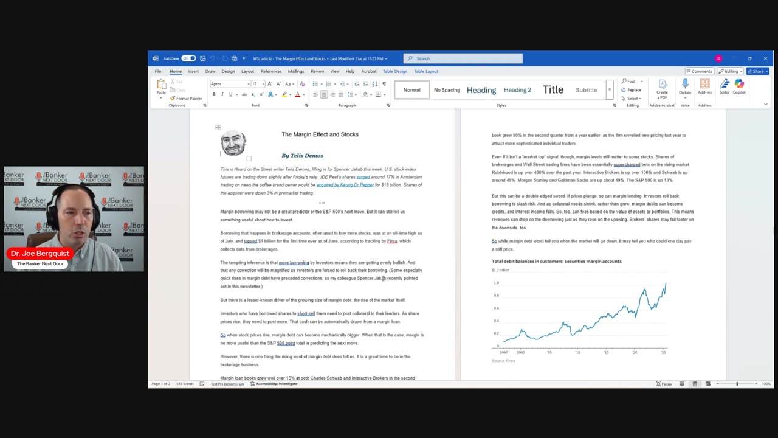Click '545 words' count in status bar

pyautogui.click(x=185, y=384)
